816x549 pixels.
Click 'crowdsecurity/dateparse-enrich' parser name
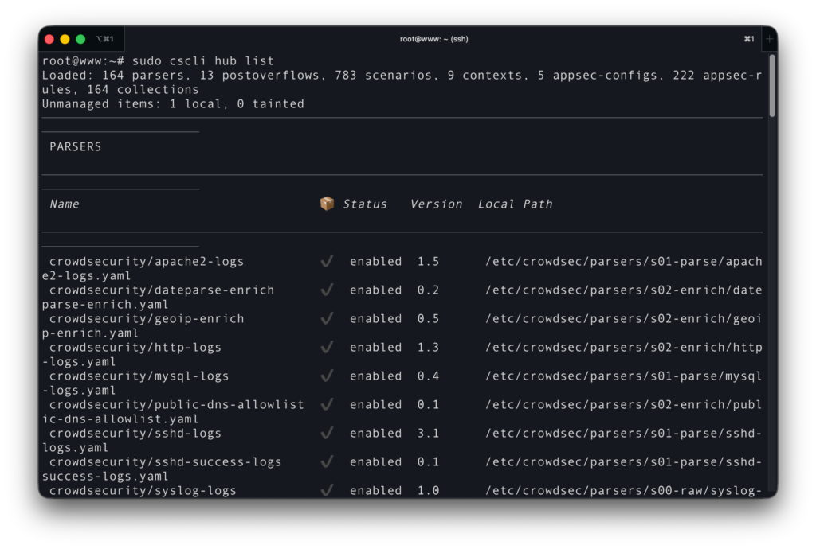(x=161, y=290)
